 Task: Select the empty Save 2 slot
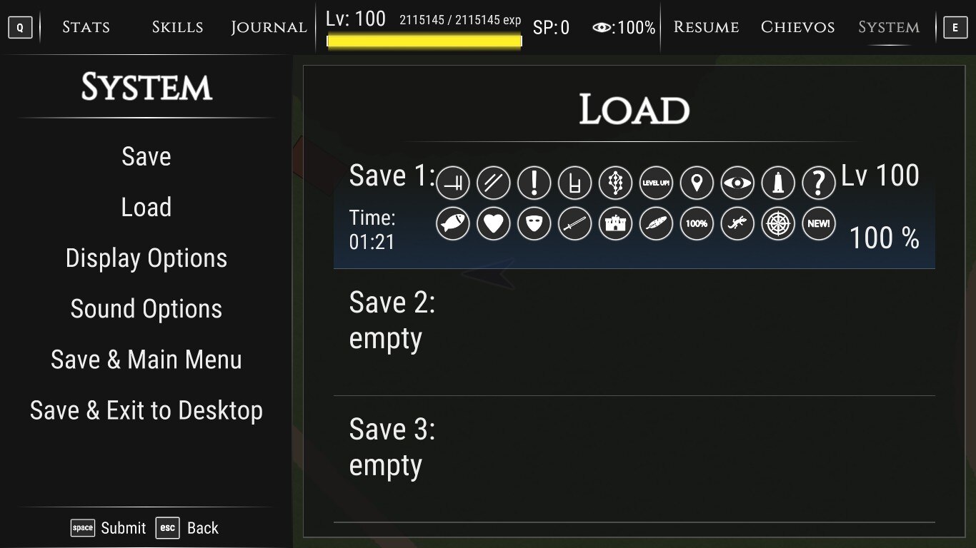634,333
